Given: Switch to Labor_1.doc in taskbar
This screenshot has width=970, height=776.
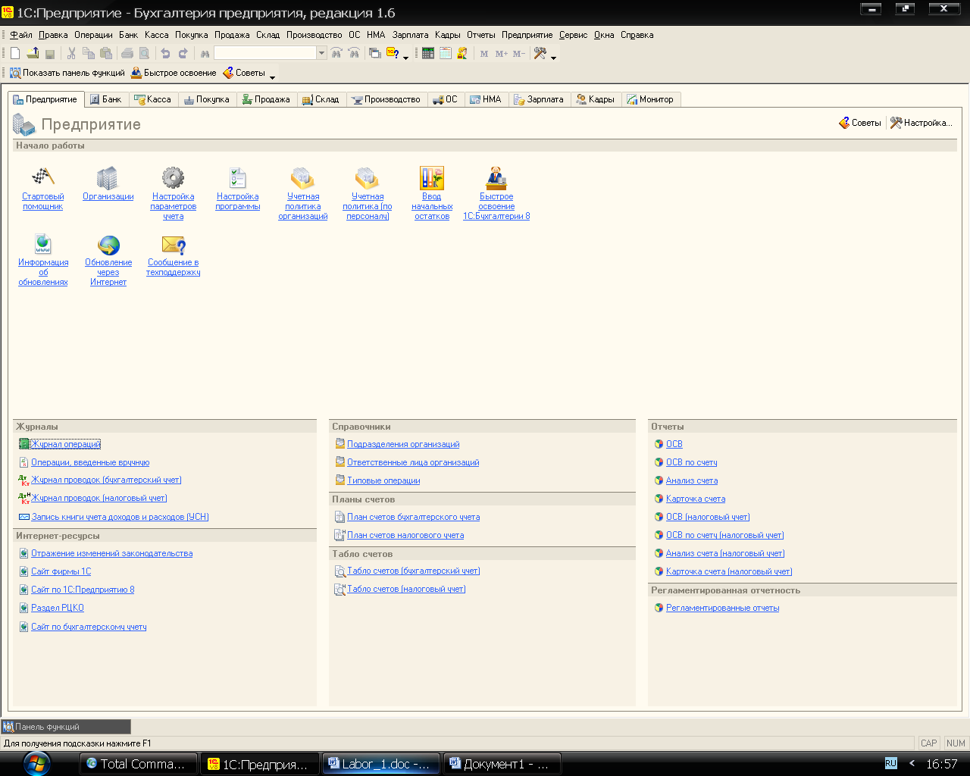Looking at the screenshot, I should coord(381,764).
